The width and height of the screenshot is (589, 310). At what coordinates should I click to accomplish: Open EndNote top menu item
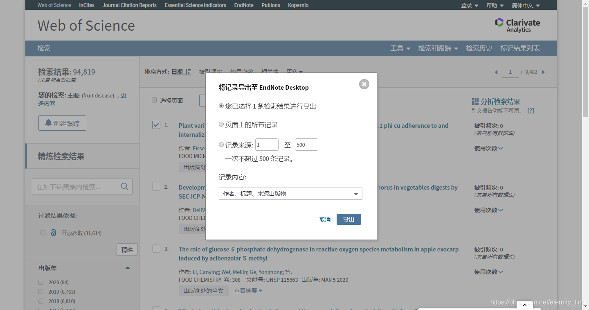tap(244, 5)
